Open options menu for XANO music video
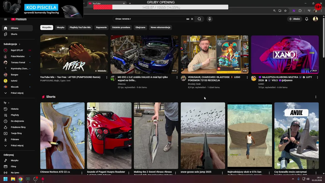The height and width of the screenshot is (183, 325). pos(317,77)
